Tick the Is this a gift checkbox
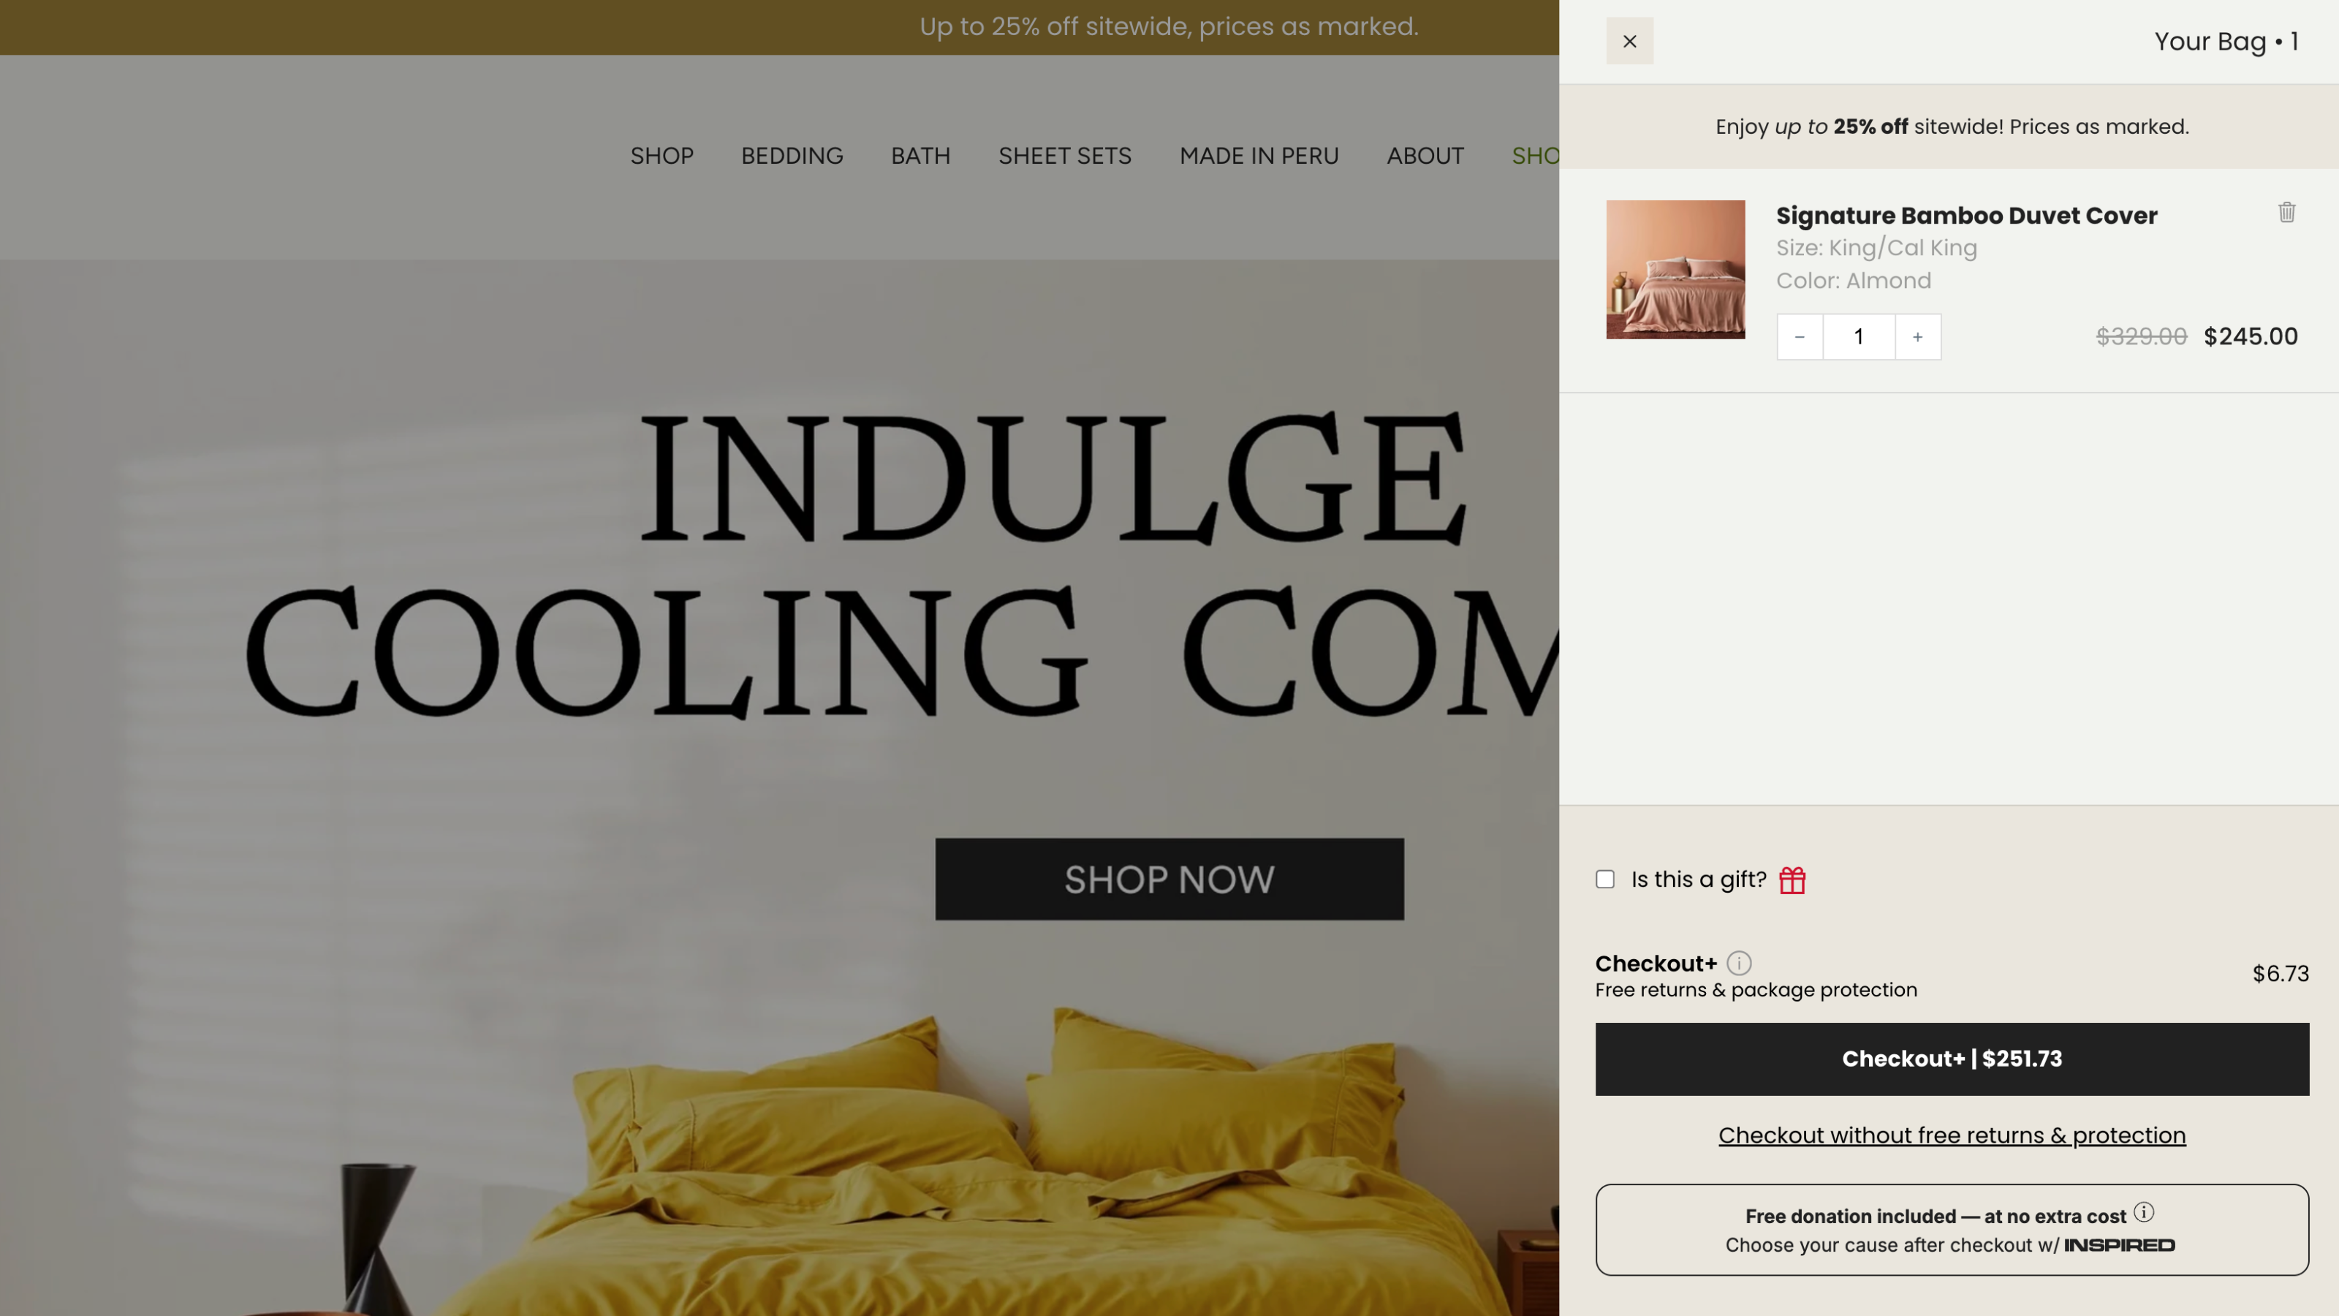2339x1316 pixels. pyautogui.click(x=1605, y=879)
